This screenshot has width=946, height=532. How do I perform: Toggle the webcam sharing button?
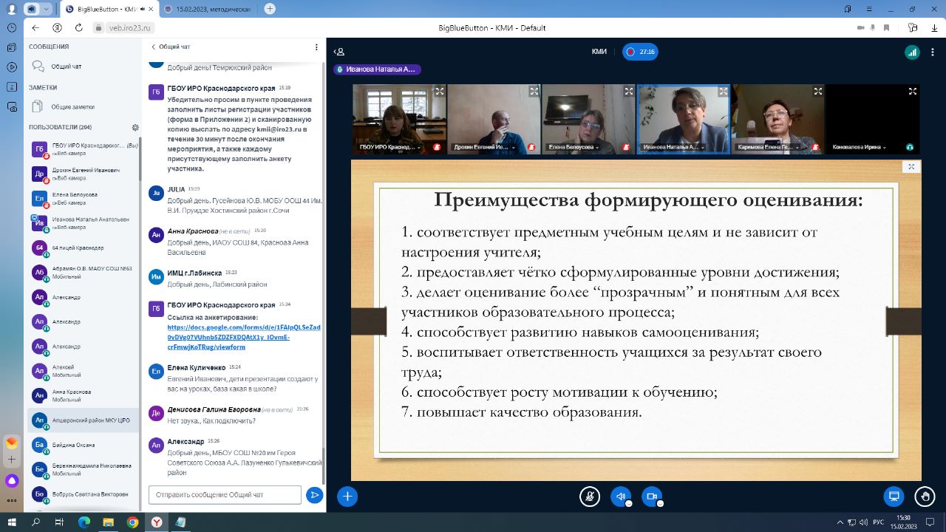651,496
